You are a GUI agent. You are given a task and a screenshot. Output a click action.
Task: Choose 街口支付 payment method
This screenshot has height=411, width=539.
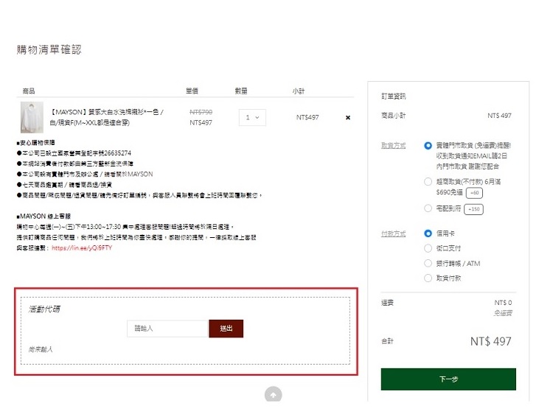428,248
